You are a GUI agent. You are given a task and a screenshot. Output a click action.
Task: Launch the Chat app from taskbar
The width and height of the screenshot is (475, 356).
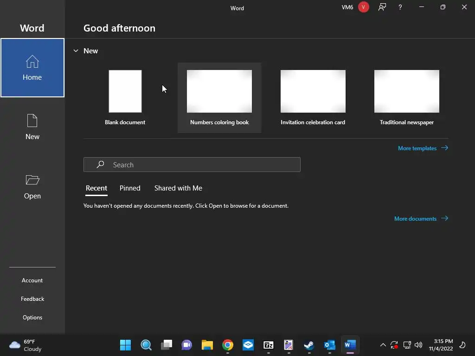click(186, 345)
